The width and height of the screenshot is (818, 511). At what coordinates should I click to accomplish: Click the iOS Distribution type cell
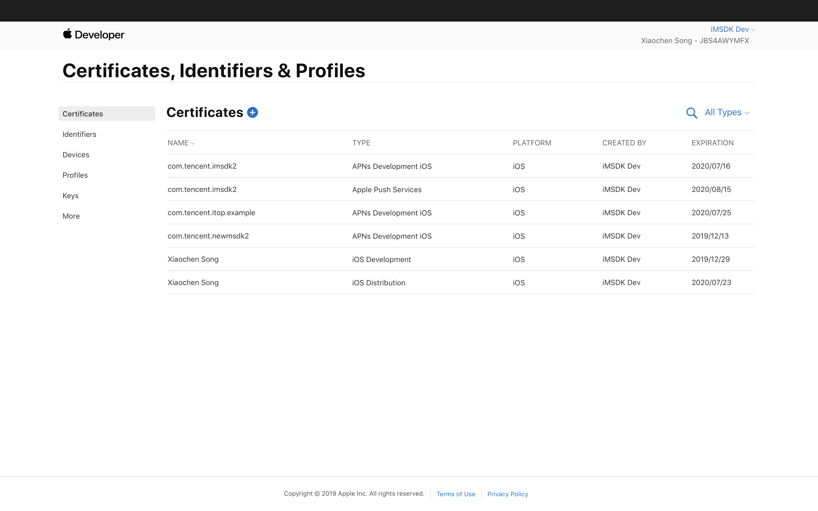379,282
